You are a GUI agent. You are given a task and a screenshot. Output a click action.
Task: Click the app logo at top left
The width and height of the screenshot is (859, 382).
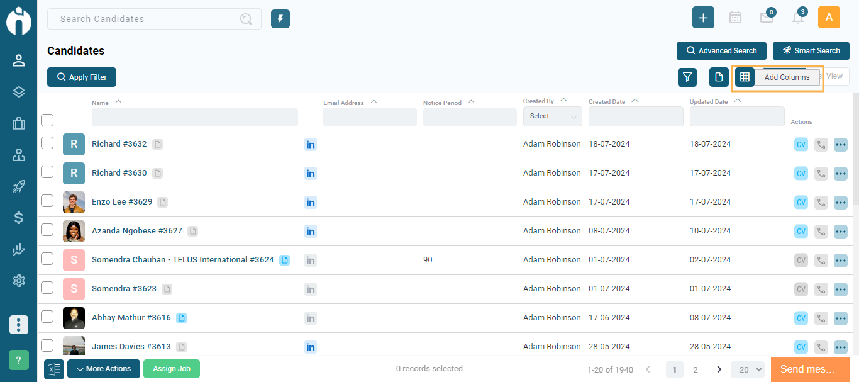(19, 21)
